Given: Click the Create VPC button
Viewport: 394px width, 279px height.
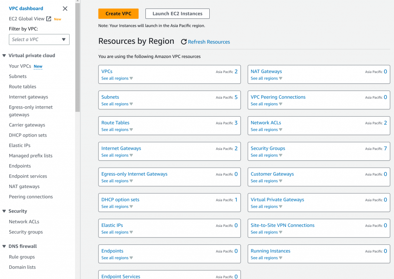Looking at the screenshot, I should coord(118,14).
